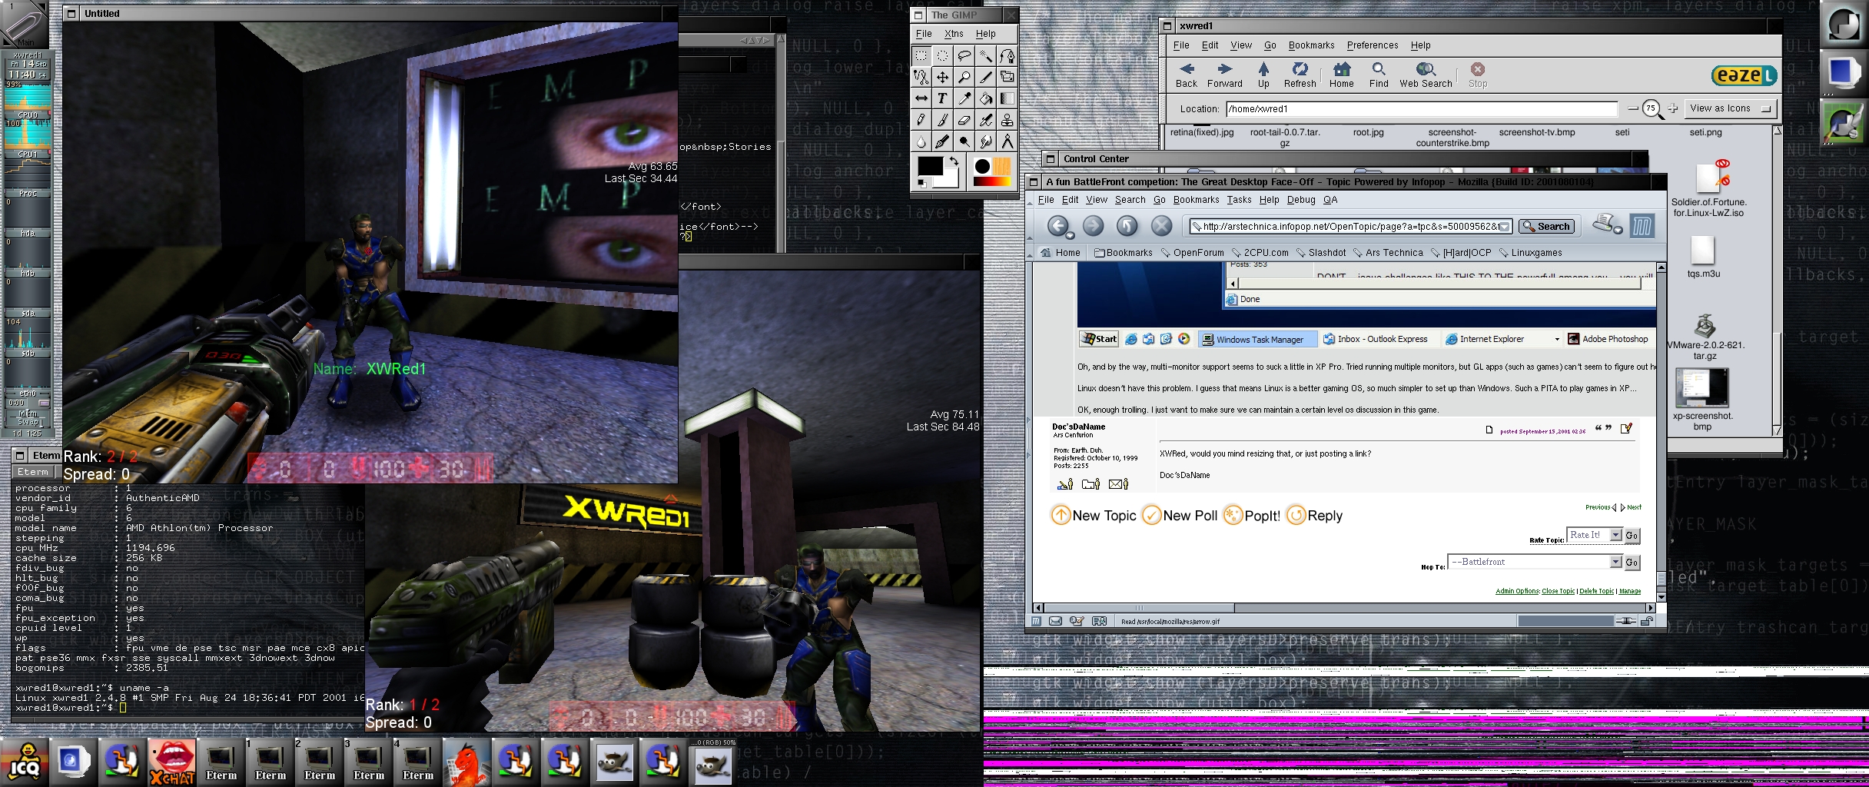Click Refresh in Nautilus toolbar

pos(1300,75)
